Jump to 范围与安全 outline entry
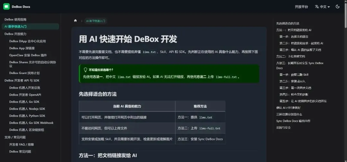Image resolution: width=347 pixels, height=162 pixels. click(283, 128)
